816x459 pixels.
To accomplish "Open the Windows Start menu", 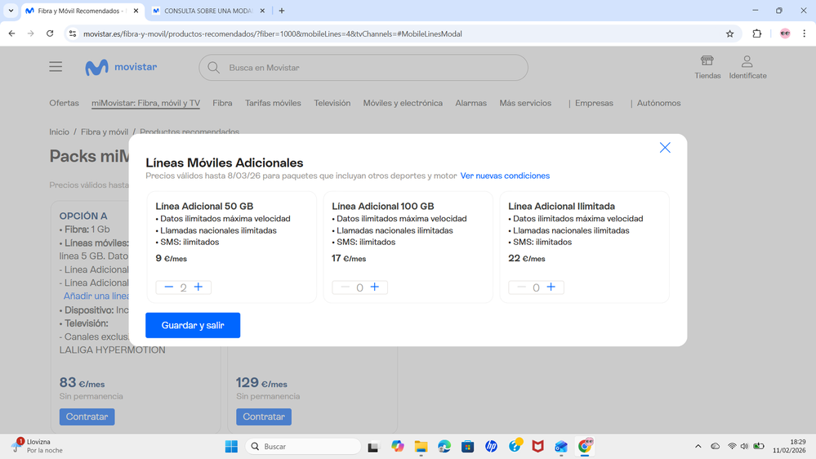I will tap(231, 447).
